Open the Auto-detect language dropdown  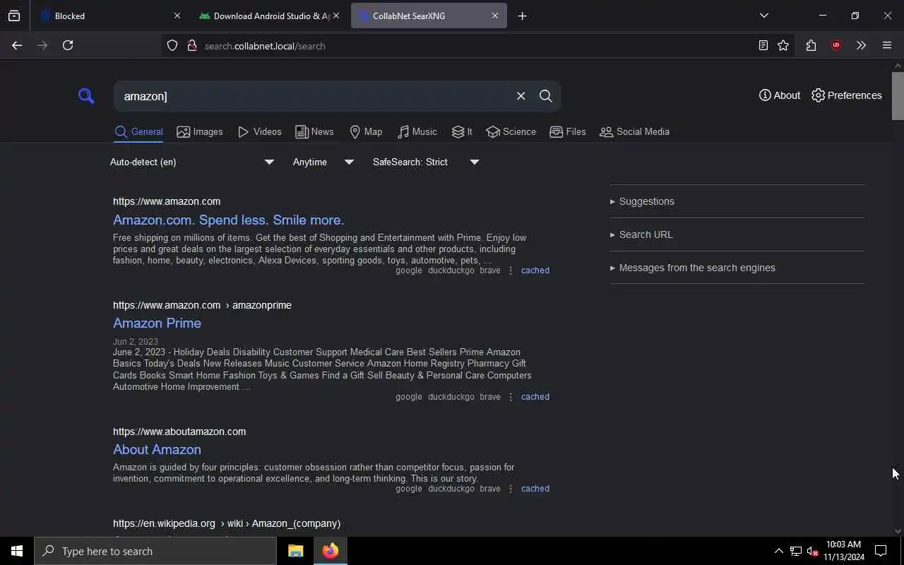[x=192, y=162]
